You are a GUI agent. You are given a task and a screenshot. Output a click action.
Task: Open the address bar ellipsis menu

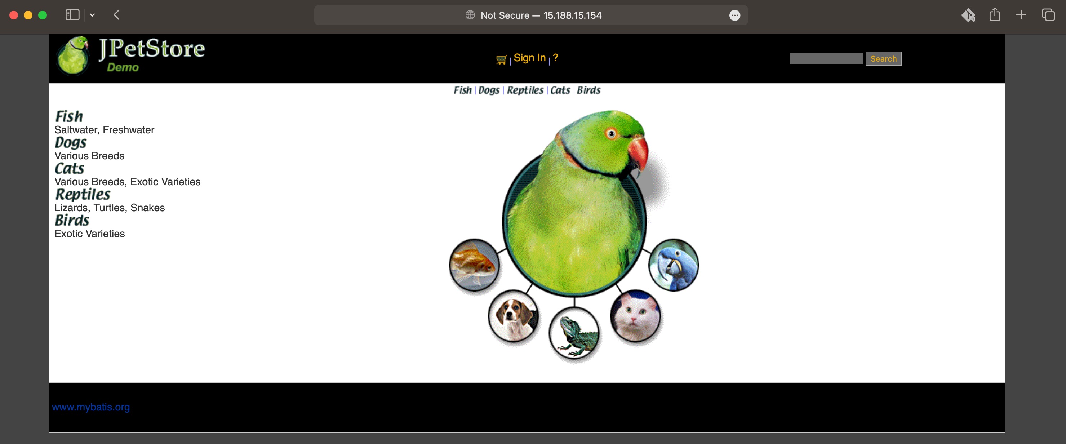734,16
